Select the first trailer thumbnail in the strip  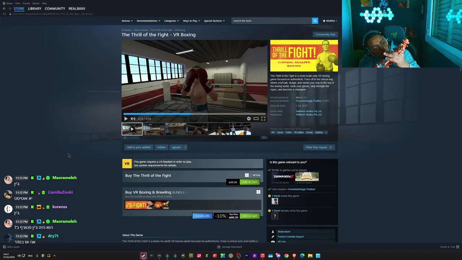(132, 129)
